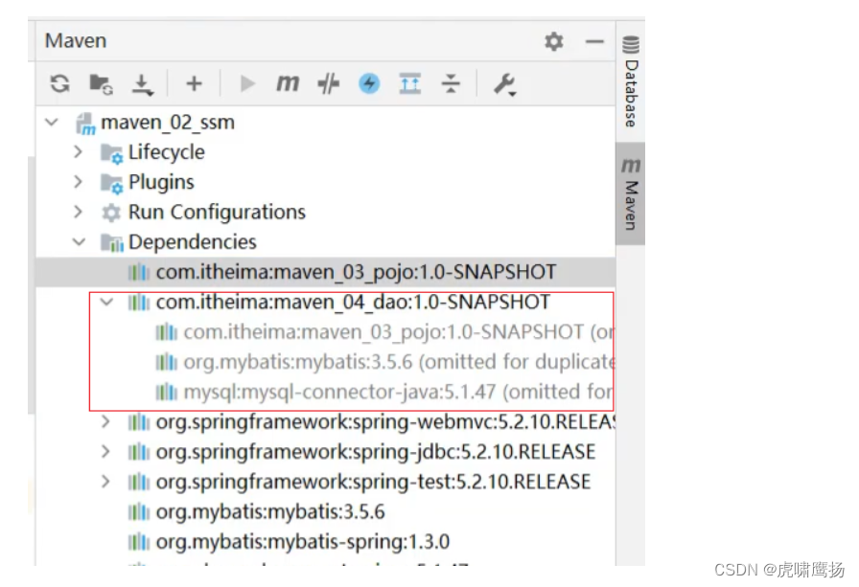Open the Database side tab
This screenshot has width=859, height=587.
pyautogui.click(x=631, y=82)
